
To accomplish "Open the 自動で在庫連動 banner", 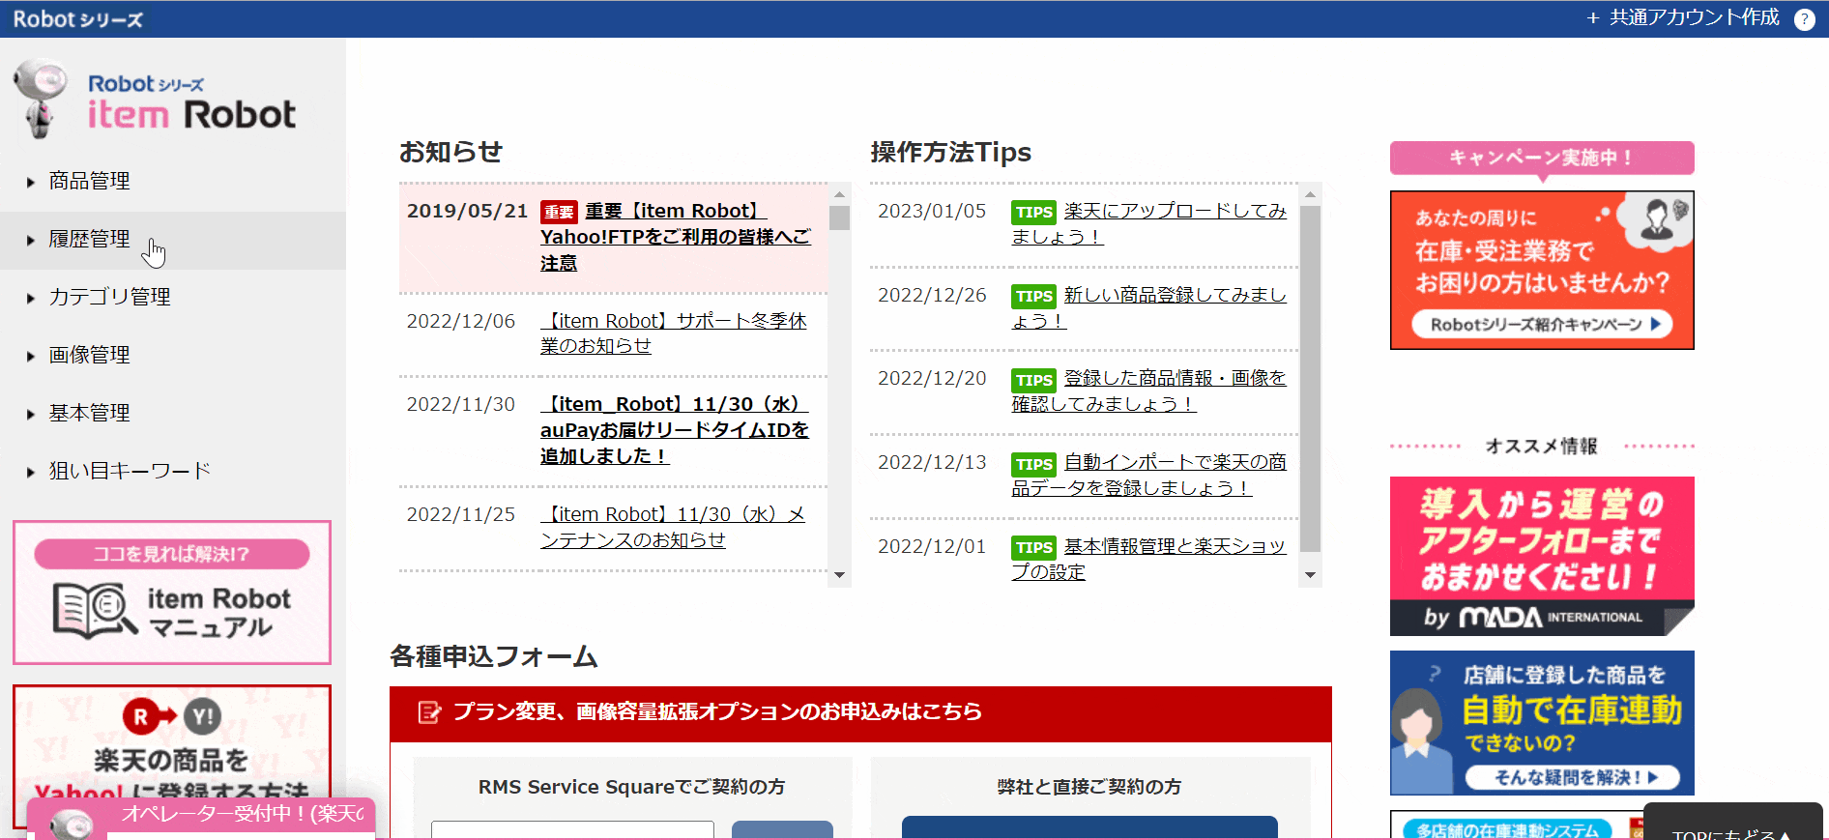I will coord(1542,723).
